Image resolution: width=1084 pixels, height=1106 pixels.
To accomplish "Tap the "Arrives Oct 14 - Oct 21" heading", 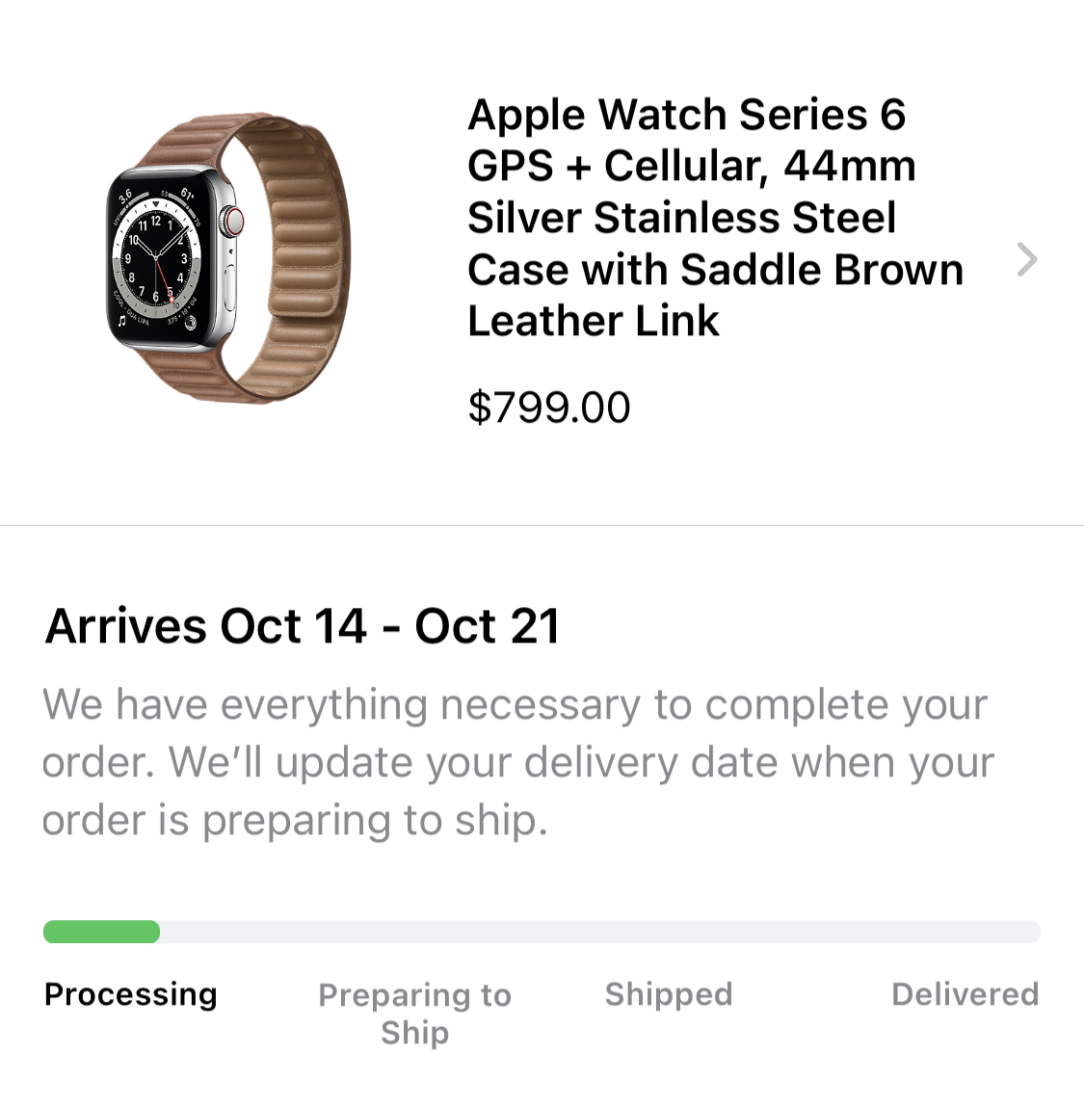I will point(303,626).
